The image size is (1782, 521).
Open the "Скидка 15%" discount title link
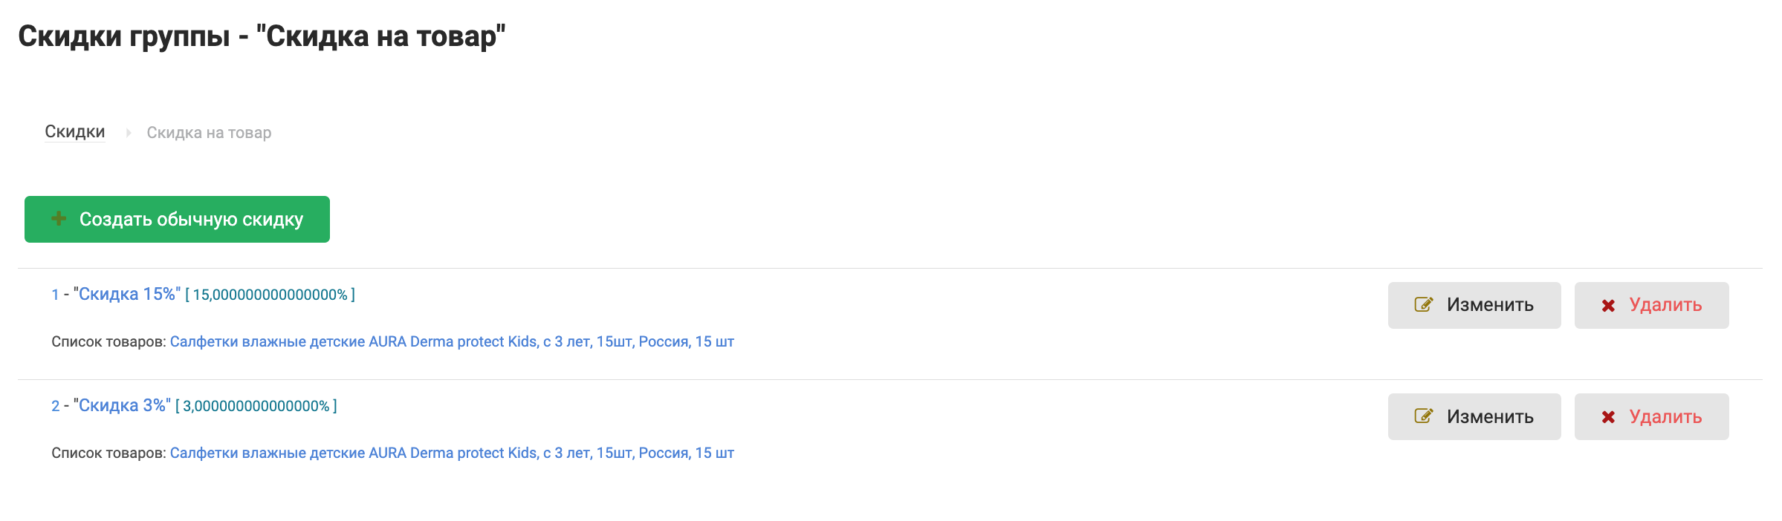pos(127,295)
